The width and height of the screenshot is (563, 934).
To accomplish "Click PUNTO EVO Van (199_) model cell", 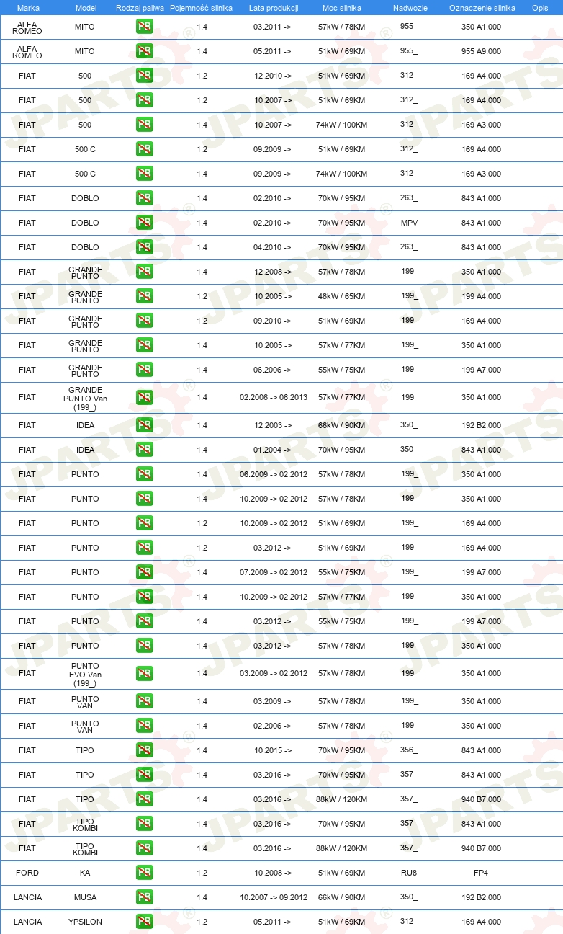I will (85, 673).
